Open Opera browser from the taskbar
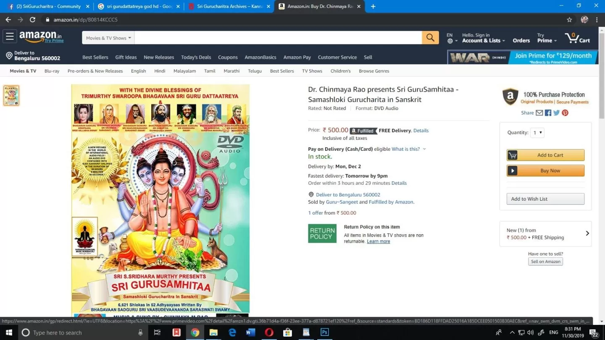Image resolution: width=605 pixels, height=340 pixels. pyautogui.click(x=269, y=332)
